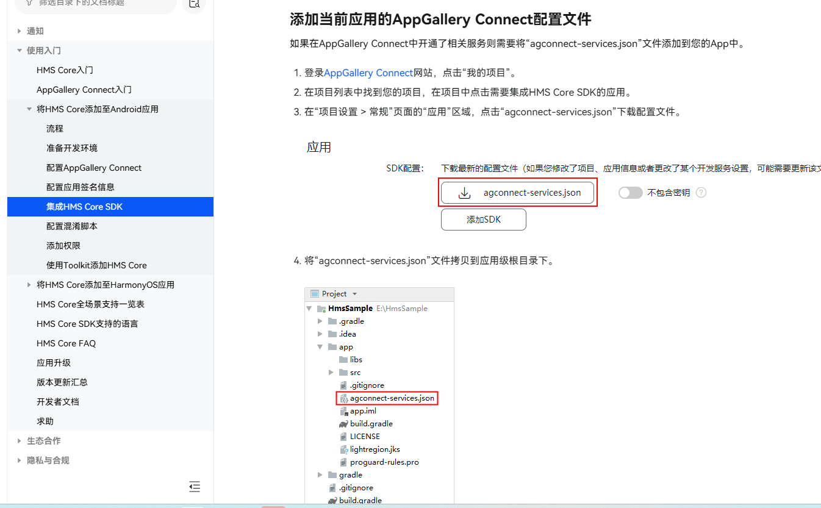Collapse the HmsSample root node arrow
The height and width of the screenshot is (508, 821).
[x=310, y=309]
